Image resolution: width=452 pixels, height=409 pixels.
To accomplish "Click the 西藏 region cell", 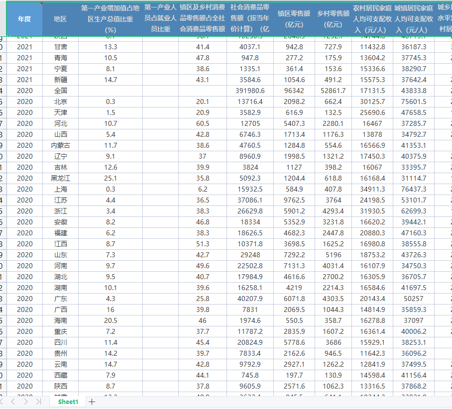I will [x=60, y=376].
